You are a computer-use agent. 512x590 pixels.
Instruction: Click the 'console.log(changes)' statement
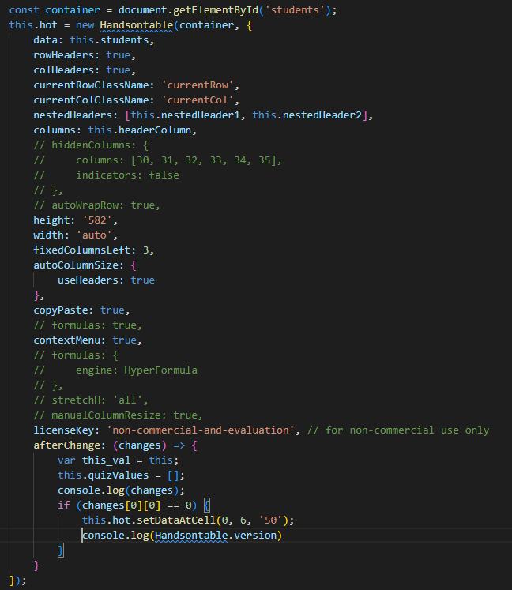pyautogui.click(x=121, y=490)
